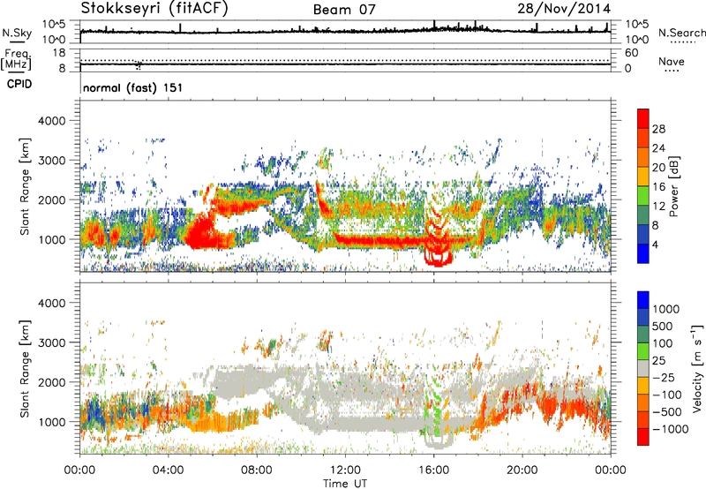The image size is (706, 489).
Task: Click the CPID label
Action: point(19,84)
